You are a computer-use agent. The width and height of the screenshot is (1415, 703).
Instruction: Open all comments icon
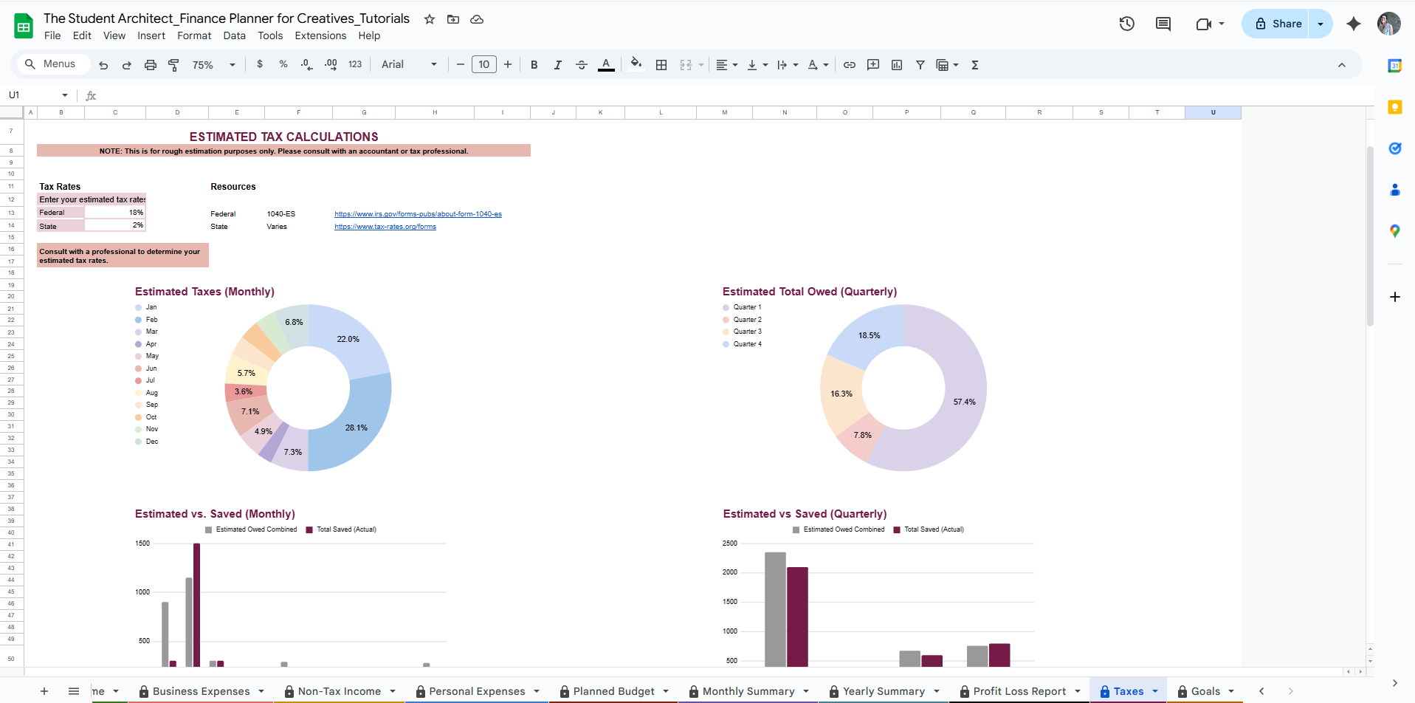(1163, 24)
